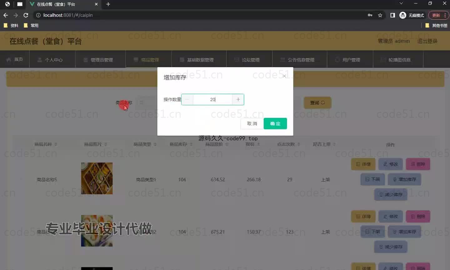The width and height of the screenshot is (450, 270).
Task: Open 其他书签 bookmarks folder
Action: (437, 25)
